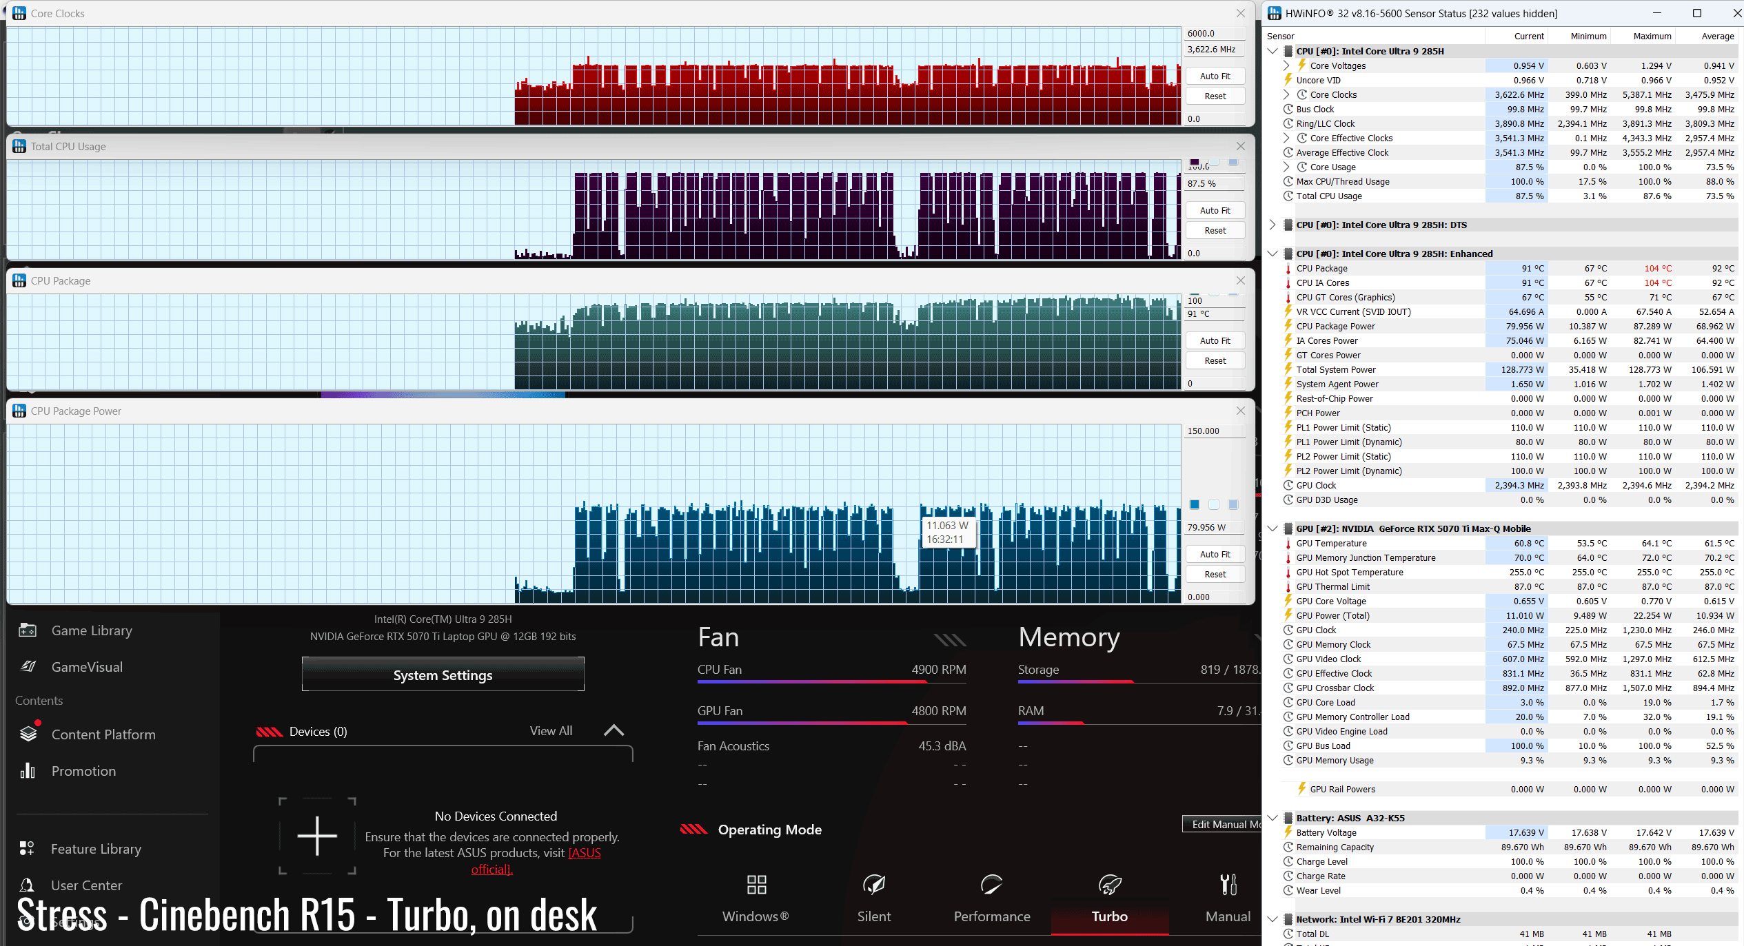
Task: Click HWiNFO icon in Core Clocks title bar
Action: [x=19, y=13]
